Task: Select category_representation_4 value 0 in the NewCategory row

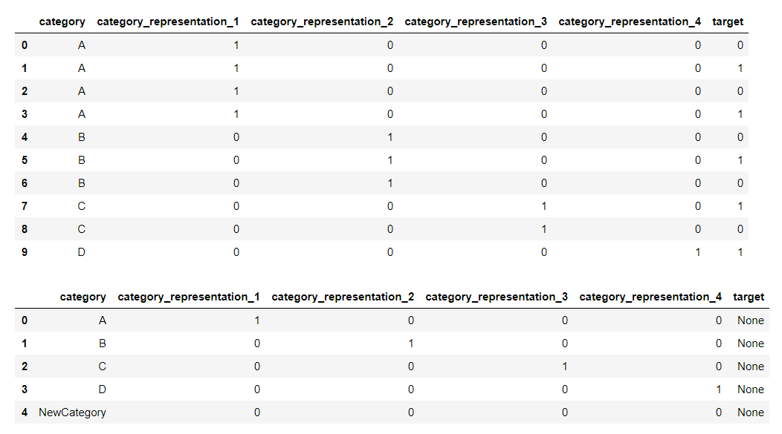Action: (x=719, y=412)
